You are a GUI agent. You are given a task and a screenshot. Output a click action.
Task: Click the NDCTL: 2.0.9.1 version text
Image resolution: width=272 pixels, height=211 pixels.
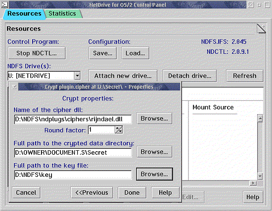[228, 52]
